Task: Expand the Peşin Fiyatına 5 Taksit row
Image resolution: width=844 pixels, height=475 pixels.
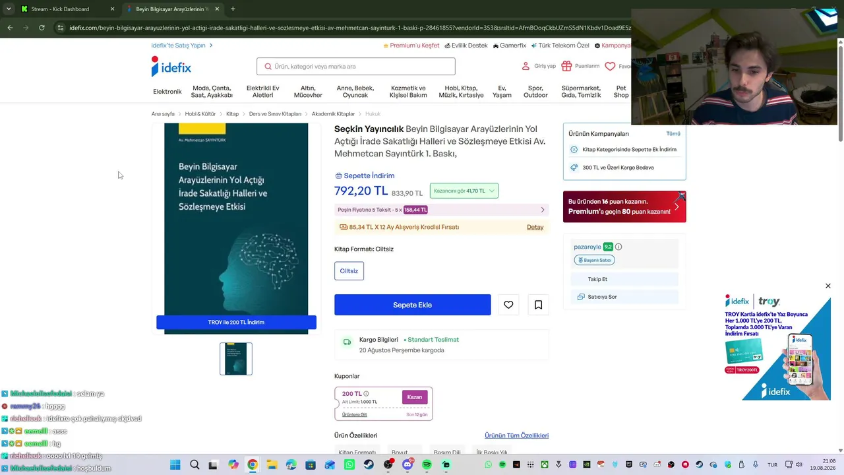Action: click(x=441, y=210)
